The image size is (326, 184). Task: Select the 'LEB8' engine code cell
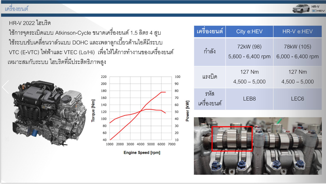pyautogui.click(x=249, y=99)
